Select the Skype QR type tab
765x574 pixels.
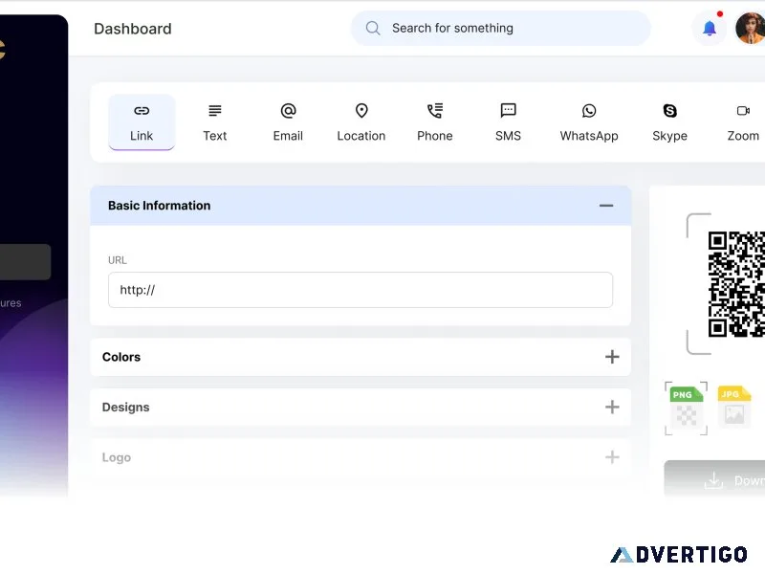pos(670,122)
